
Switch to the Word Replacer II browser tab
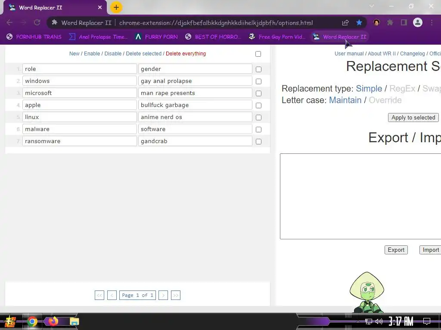tap(55, 8)
